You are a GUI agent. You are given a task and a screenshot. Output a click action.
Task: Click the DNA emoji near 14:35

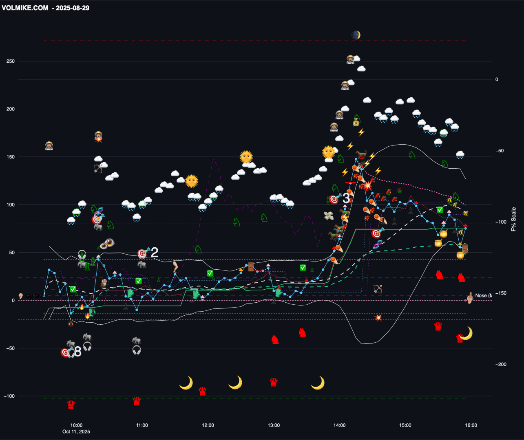click(x=378, y=245)
